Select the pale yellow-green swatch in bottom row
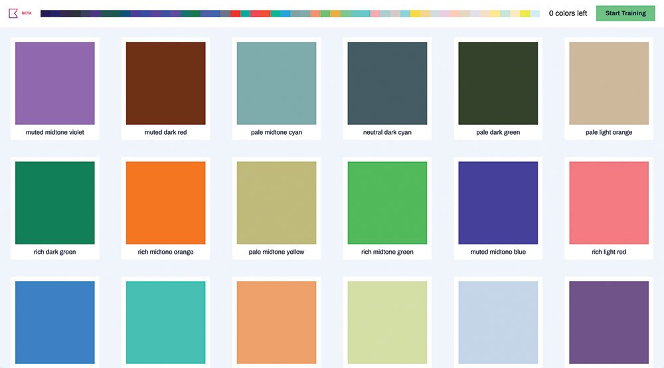Screen dimensions: 664x368 [388, 322]
